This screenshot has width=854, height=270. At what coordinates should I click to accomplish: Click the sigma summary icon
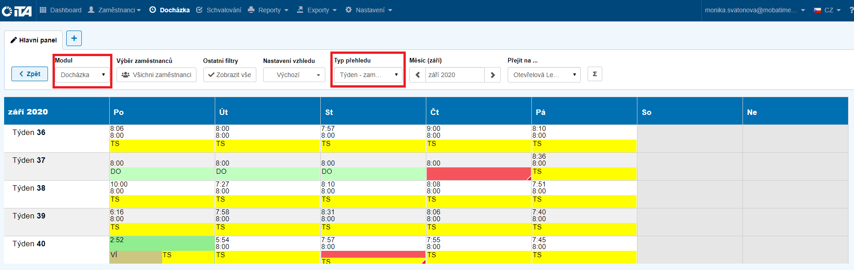594,74
